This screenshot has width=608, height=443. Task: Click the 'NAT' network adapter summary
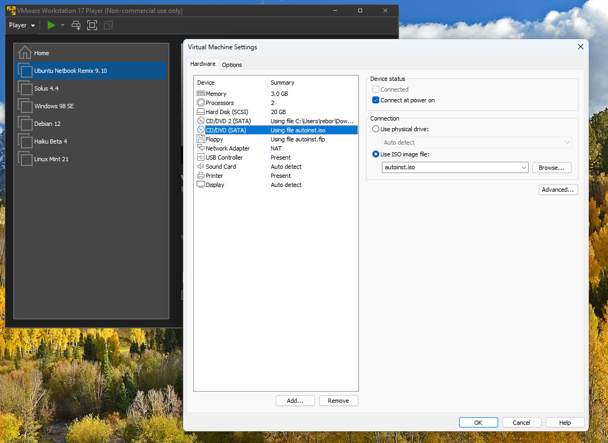pyautogui.click(x=276, y=148)
